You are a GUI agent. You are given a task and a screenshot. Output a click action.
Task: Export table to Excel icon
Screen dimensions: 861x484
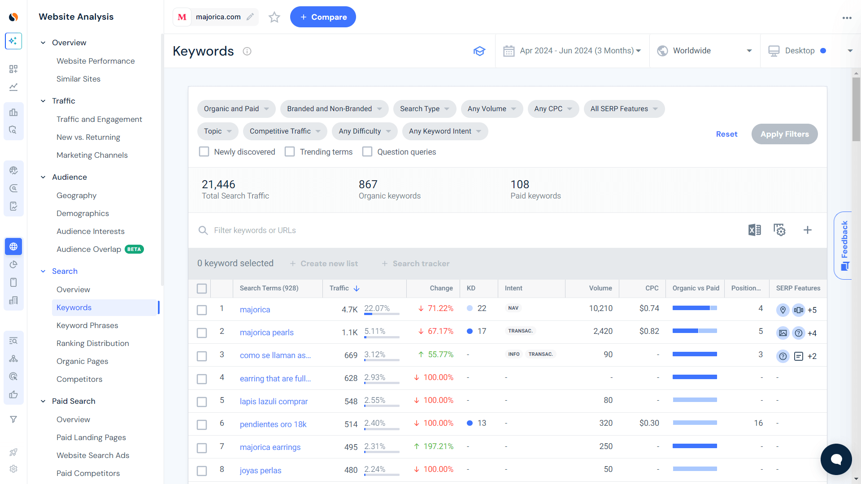coord(754,230)
